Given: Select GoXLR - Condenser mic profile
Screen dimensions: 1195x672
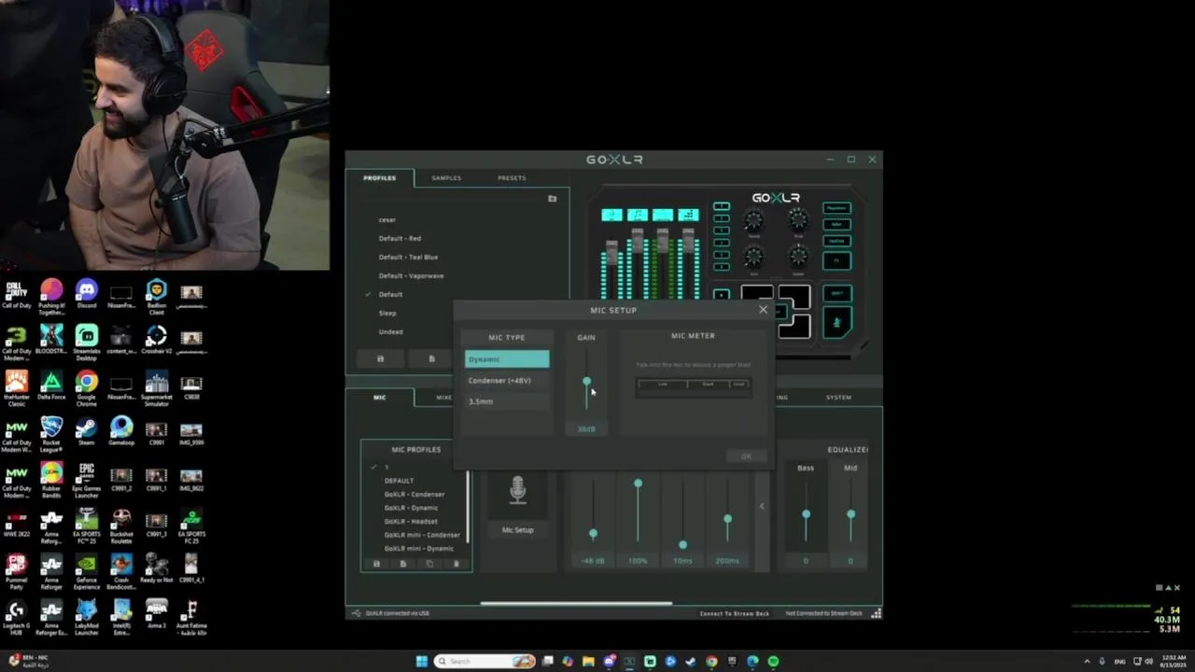Looking at the screenshot, I should (x=415, y=495).
